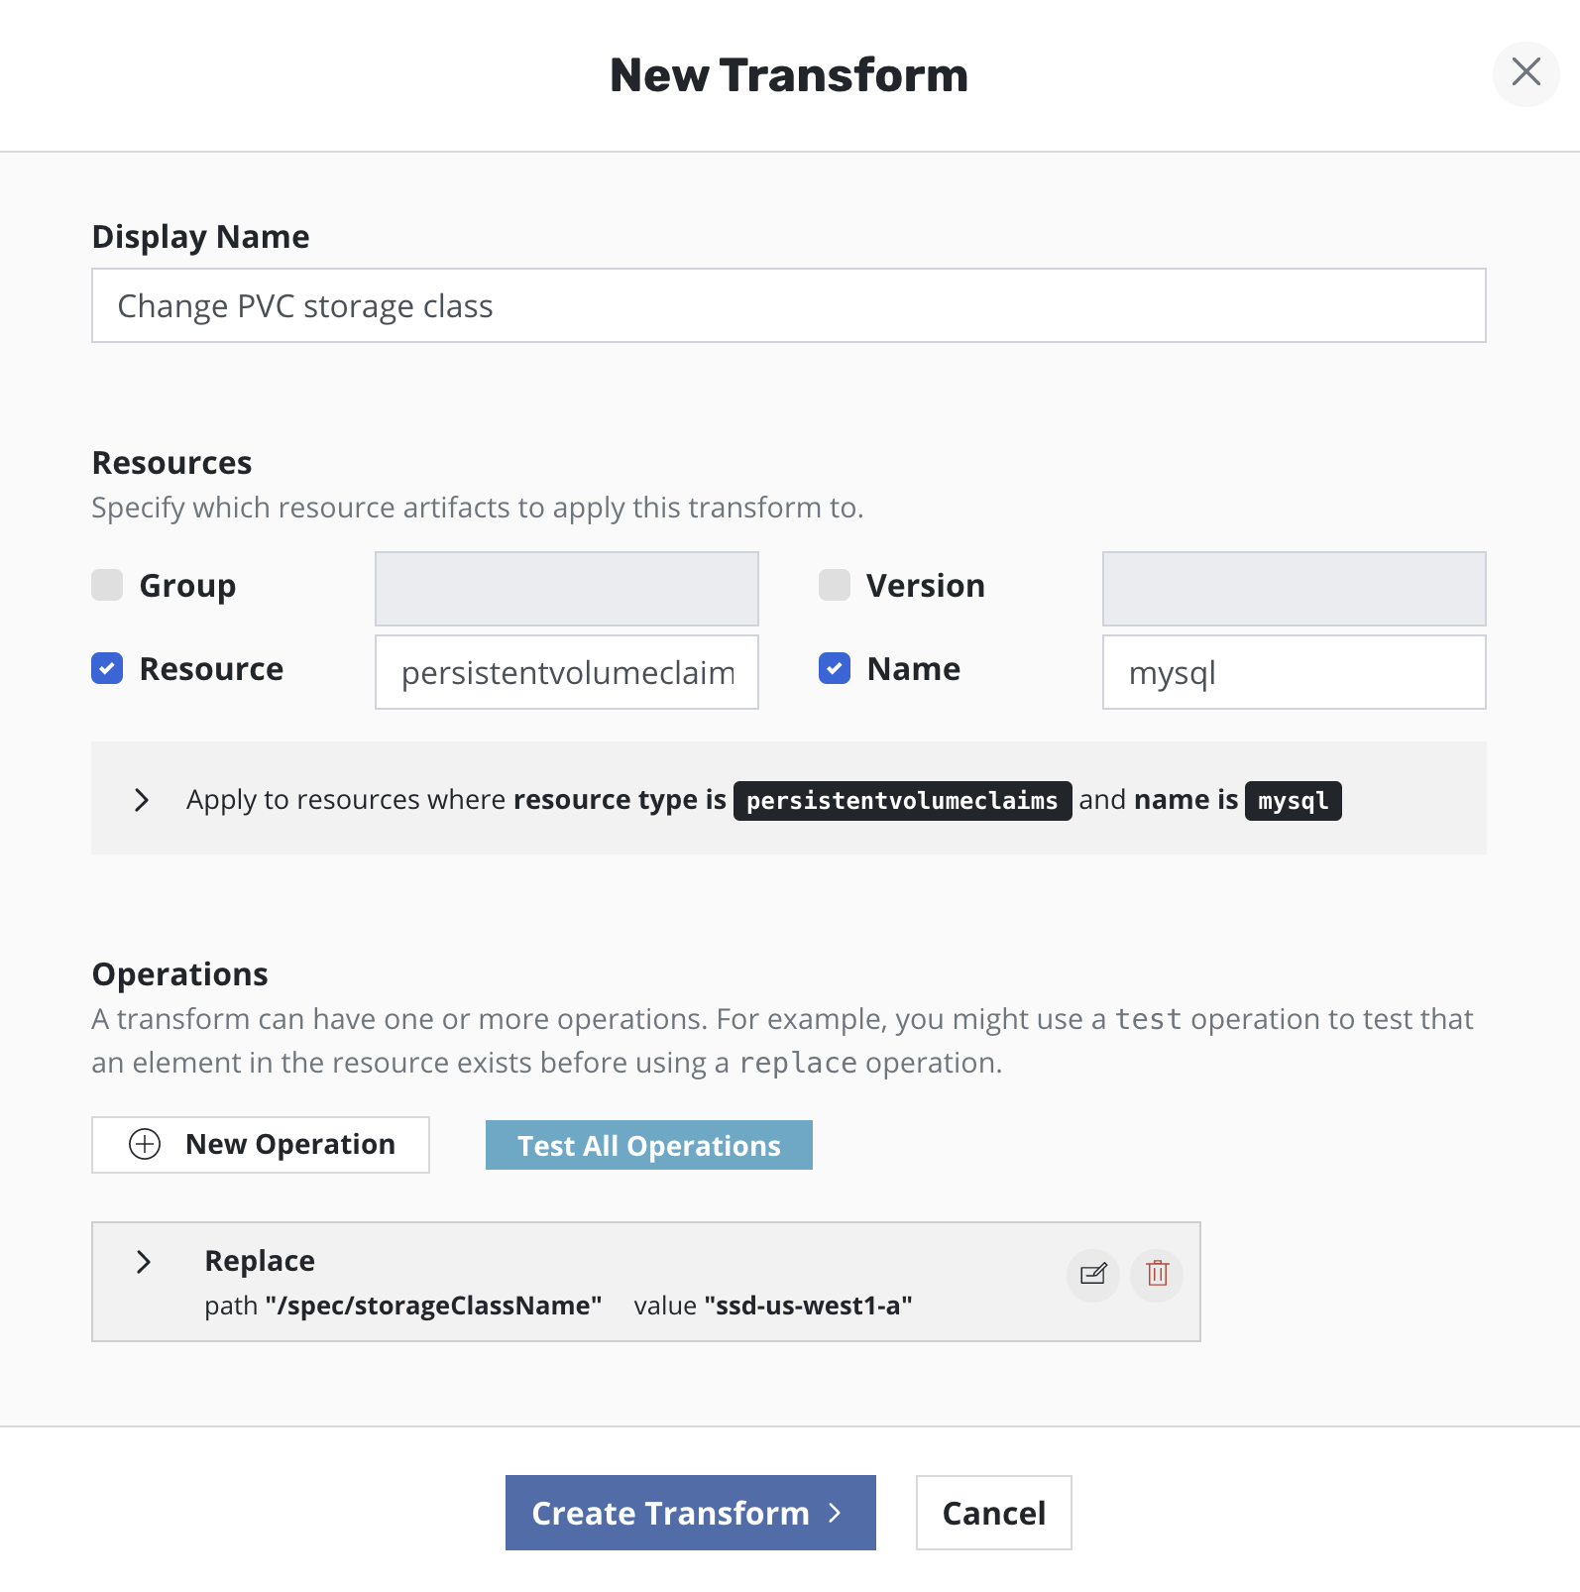Click Test All Operations
Screen dimensions: 1580x1592
point(648,1145)
